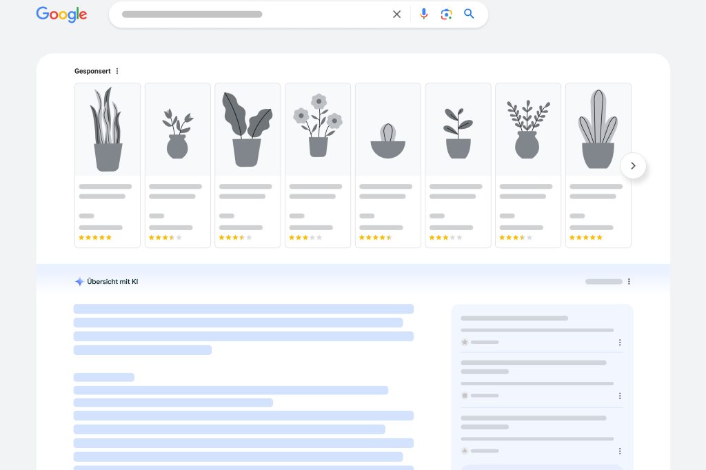Open Google Lens image search
This screenshot has width=706, height=470.
tap(446, 14)
